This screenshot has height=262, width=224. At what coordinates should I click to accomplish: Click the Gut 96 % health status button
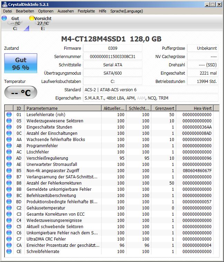pyautogui.click(x=21, y=63)
